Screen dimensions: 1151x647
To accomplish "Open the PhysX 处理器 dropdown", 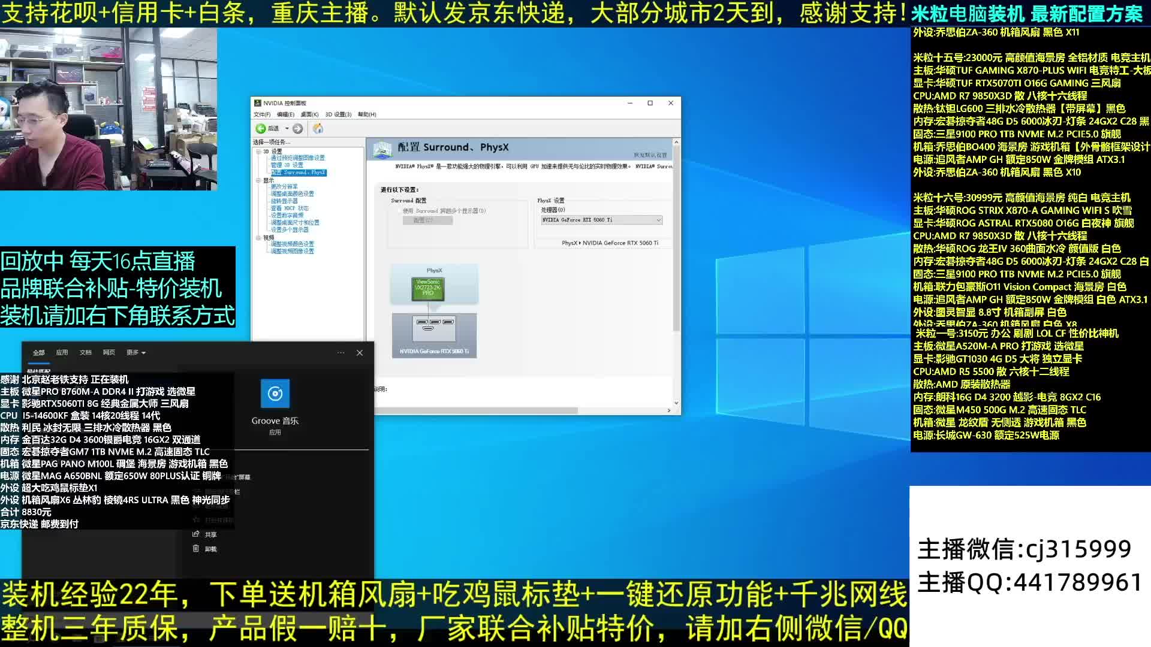I will (x=601, y=220).
